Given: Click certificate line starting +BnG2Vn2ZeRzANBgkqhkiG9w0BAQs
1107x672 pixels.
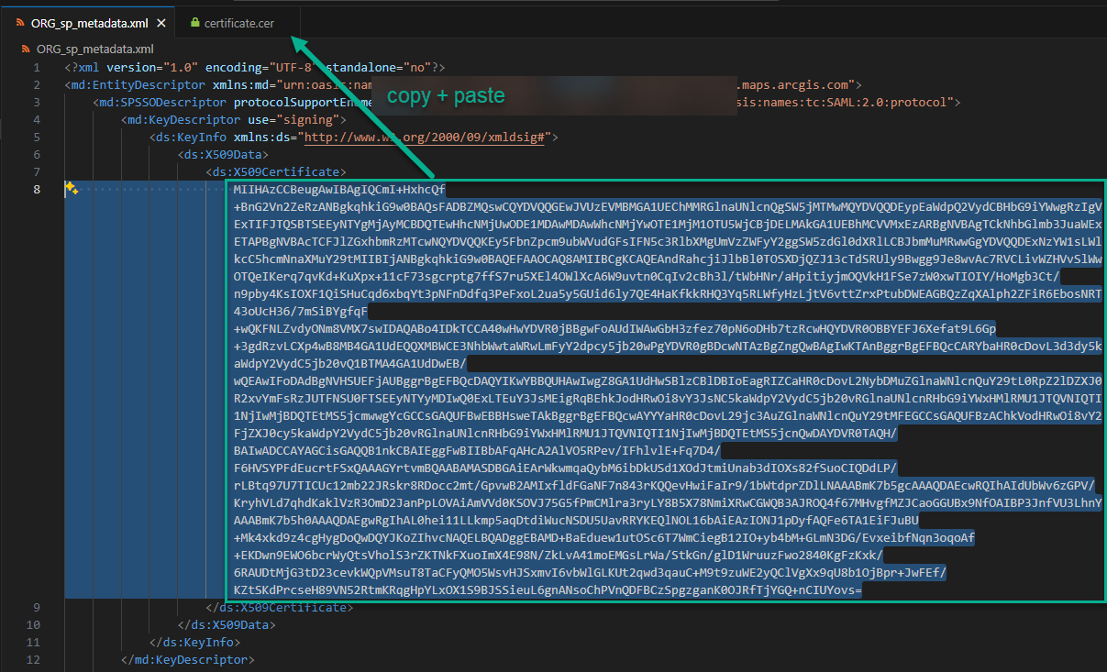Looking at the screenshot, I should pyautogui.click(x=668, y=207).
